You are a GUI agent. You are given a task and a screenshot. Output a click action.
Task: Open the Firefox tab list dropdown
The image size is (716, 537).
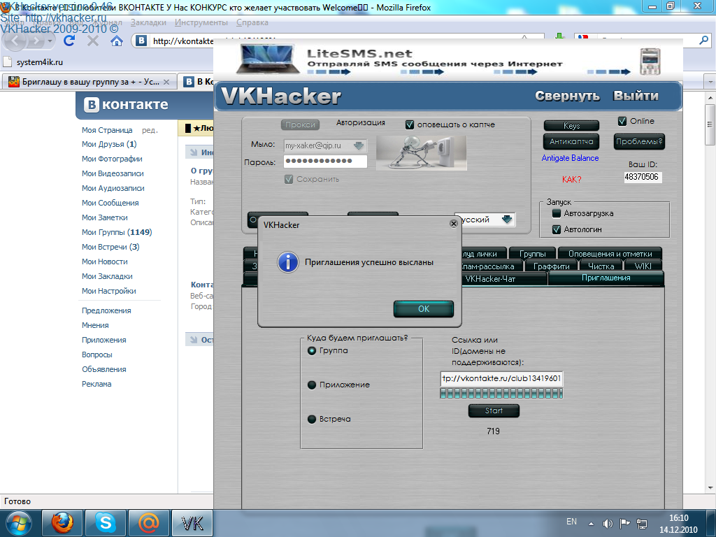pyautogui.click(x=710, y=83)
